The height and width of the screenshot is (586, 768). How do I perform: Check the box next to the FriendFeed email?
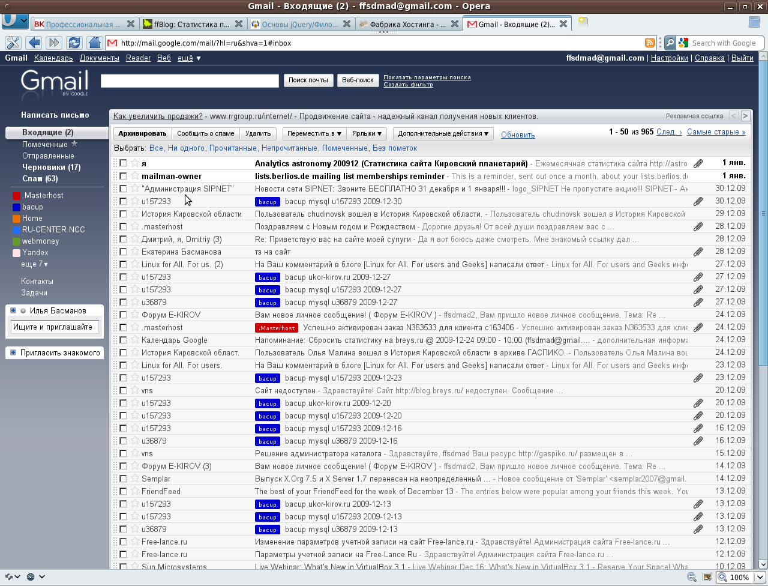123,491
